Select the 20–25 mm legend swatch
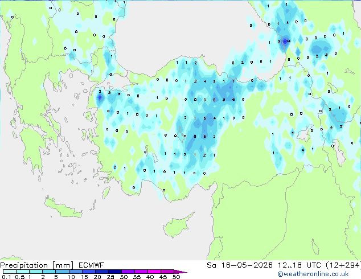The image size is (361, 279). pos(101,272)
